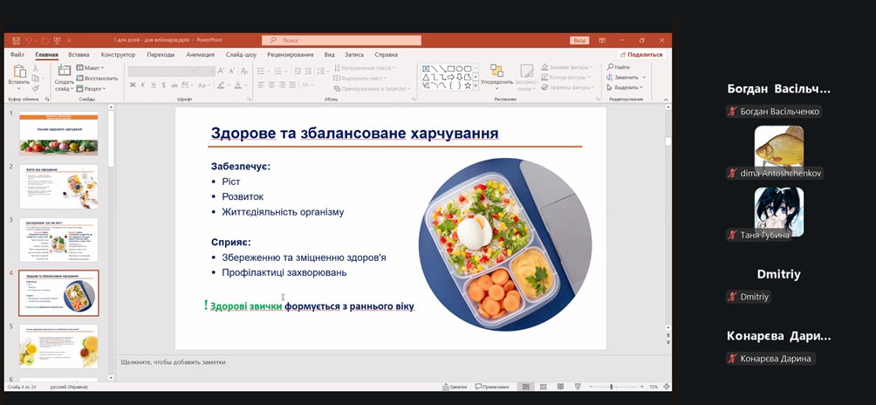Switch to slide sorter view icon

coord(543,387)
